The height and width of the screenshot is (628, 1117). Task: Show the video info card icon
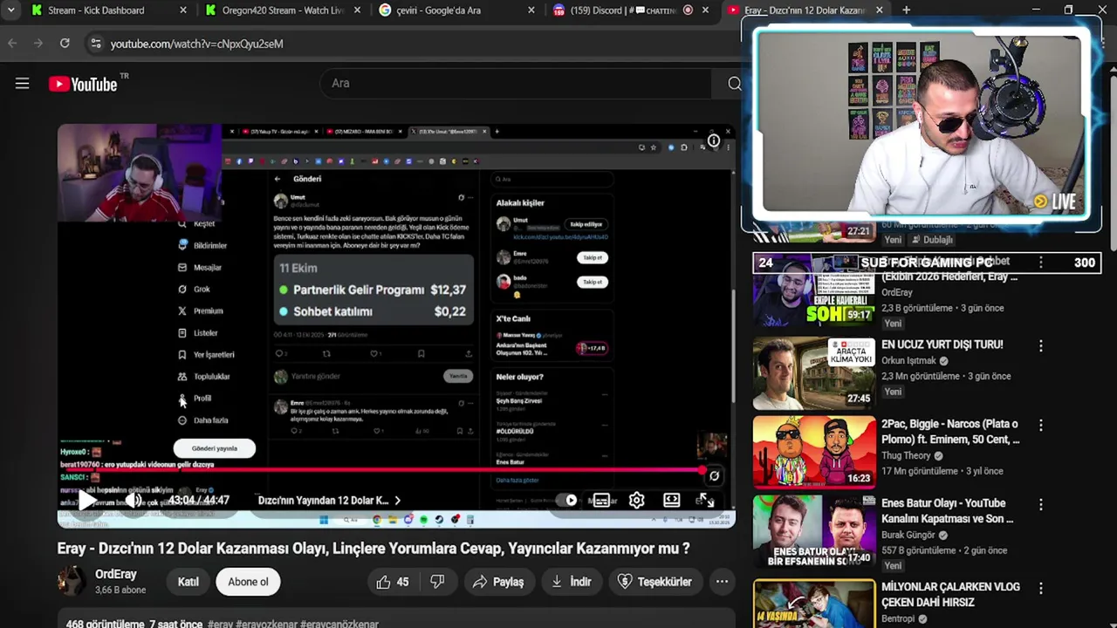click(x=713, y=140)
